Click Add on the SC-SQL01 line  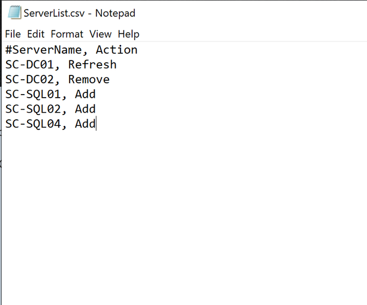click(x=85, y=95)
